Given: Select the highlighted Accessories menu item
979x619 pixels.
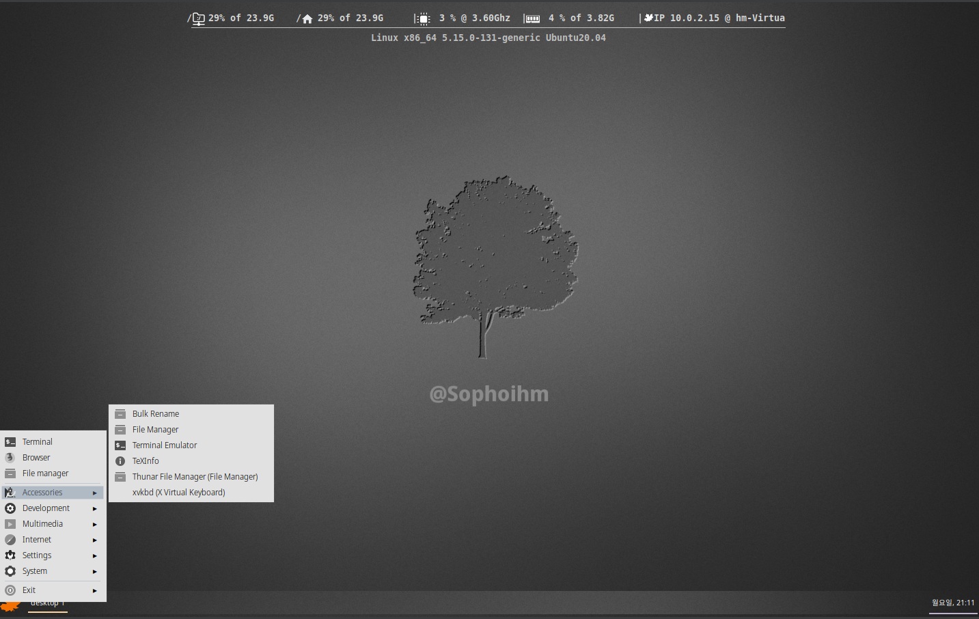Looking at the screenshot, I should [x=42, y=493].
